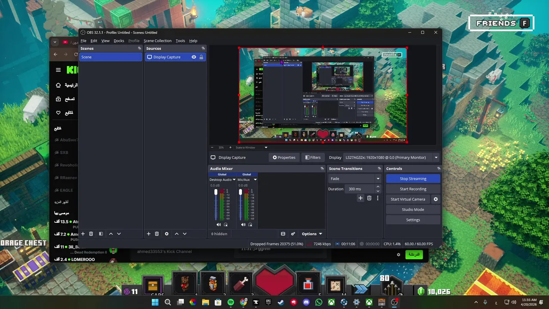Open the Edit menu

pyautogui.click(x=94, y=41)
